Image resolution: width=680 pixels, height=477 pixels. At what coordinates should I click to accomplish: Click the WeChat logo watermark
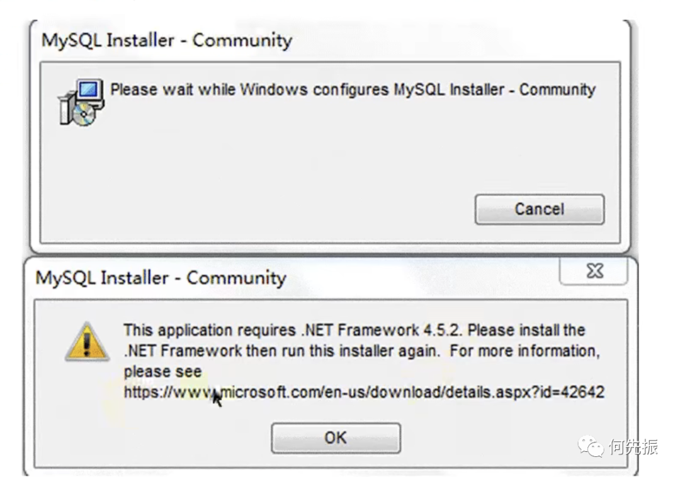coord(590,447)
